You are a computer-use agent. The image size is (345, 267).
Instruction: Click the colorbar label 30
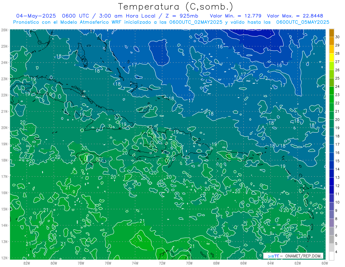point(338,37)
